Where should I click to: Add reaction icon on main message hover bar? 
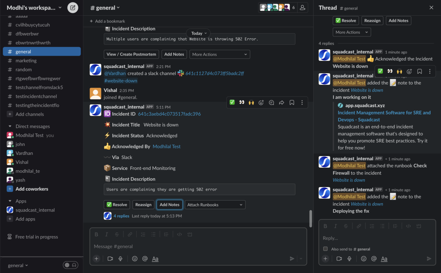pos(261,102)
